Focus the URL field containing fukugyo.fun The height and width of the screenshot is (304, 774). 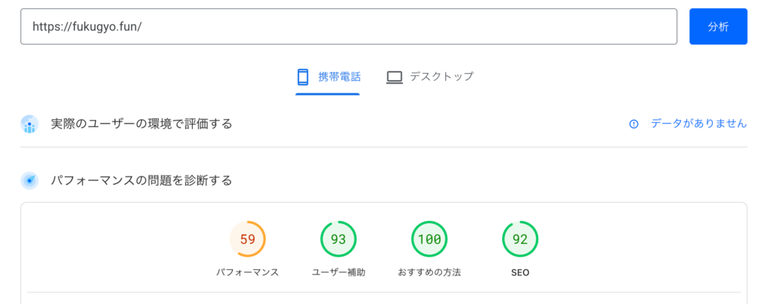pos(348,26)
